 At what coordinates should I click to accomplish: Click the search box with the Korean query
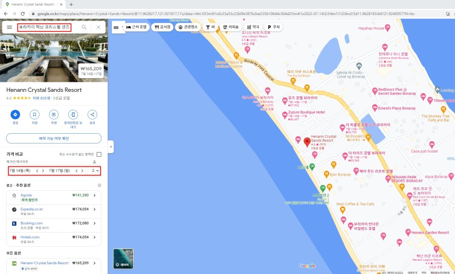(x=44, y=27)
